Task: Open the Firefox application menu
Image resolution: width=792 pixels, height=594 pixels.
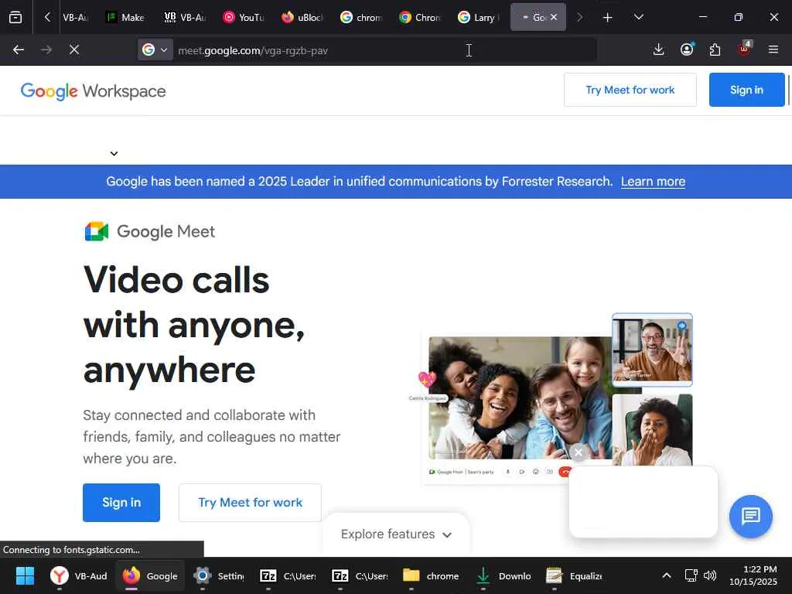Action: click(x=773, y=49)
